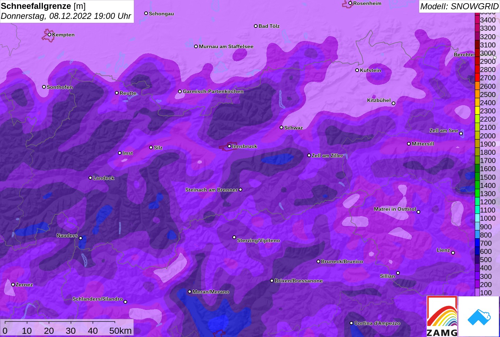Click the 3000 dark red legend swatch
This screenshot has width=500, height=337.
pyautogui.click(x=477, y=53)
